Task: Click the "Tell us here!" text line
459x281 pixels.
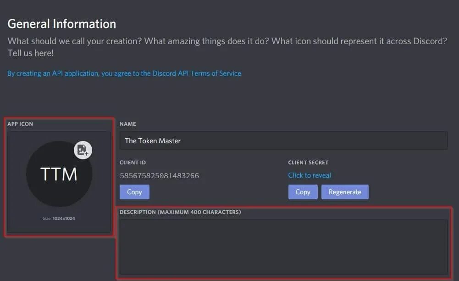Action: coord(31,53)
